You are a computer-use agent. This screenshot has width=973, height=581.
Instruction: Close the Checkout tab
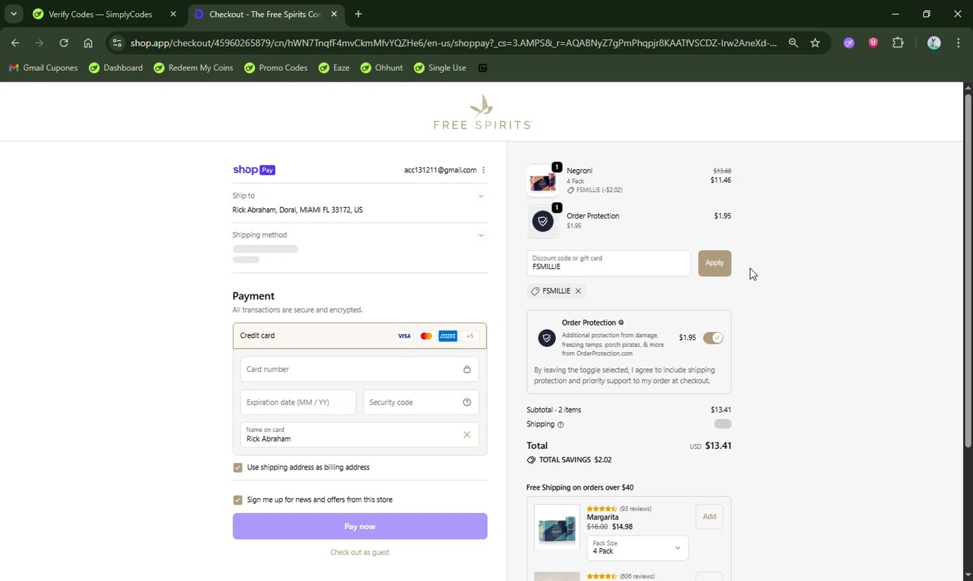pos(334,14)
